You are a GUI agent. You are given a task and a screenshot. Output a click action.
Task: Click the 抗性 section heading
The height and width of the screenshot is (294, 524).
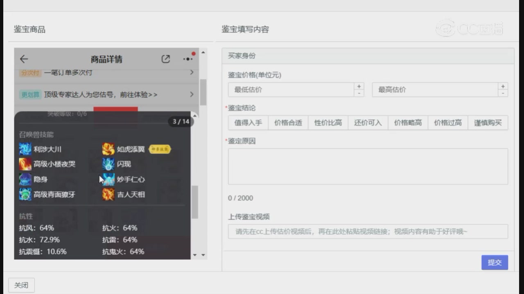[26, 216]
